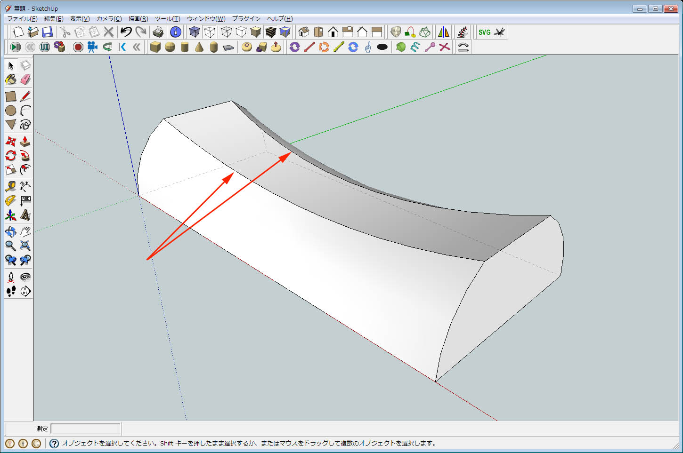Enable Shaded With Textures style

tap(270, 32)
